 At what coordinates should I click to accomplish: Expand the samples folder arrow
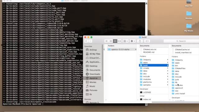[x=168, y=85]
